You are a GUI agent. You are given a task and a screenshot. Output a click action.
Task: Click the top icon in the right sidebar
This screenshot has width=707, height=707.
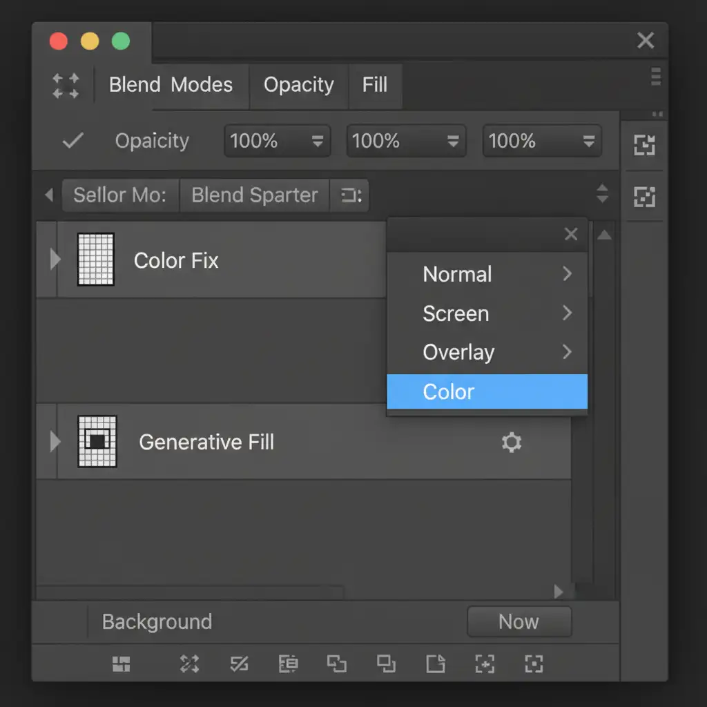pyautogui.click(x=644, y=145)
